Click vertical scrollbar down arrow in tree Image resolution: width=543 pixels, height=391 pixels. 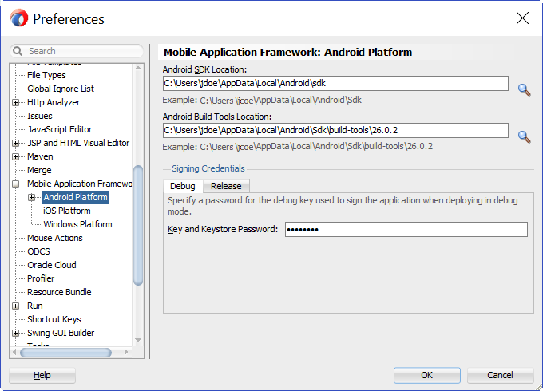point(138,340)
